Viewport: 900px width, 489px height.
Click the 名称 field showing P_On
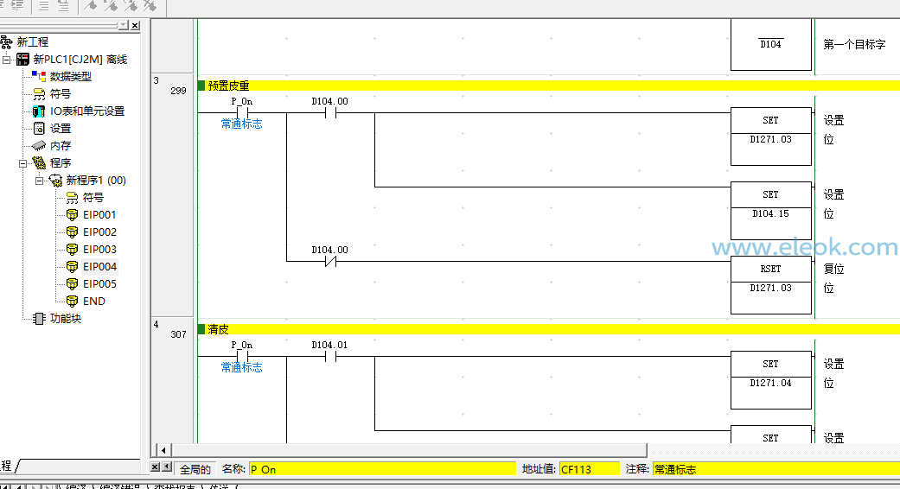pos(382,469)
